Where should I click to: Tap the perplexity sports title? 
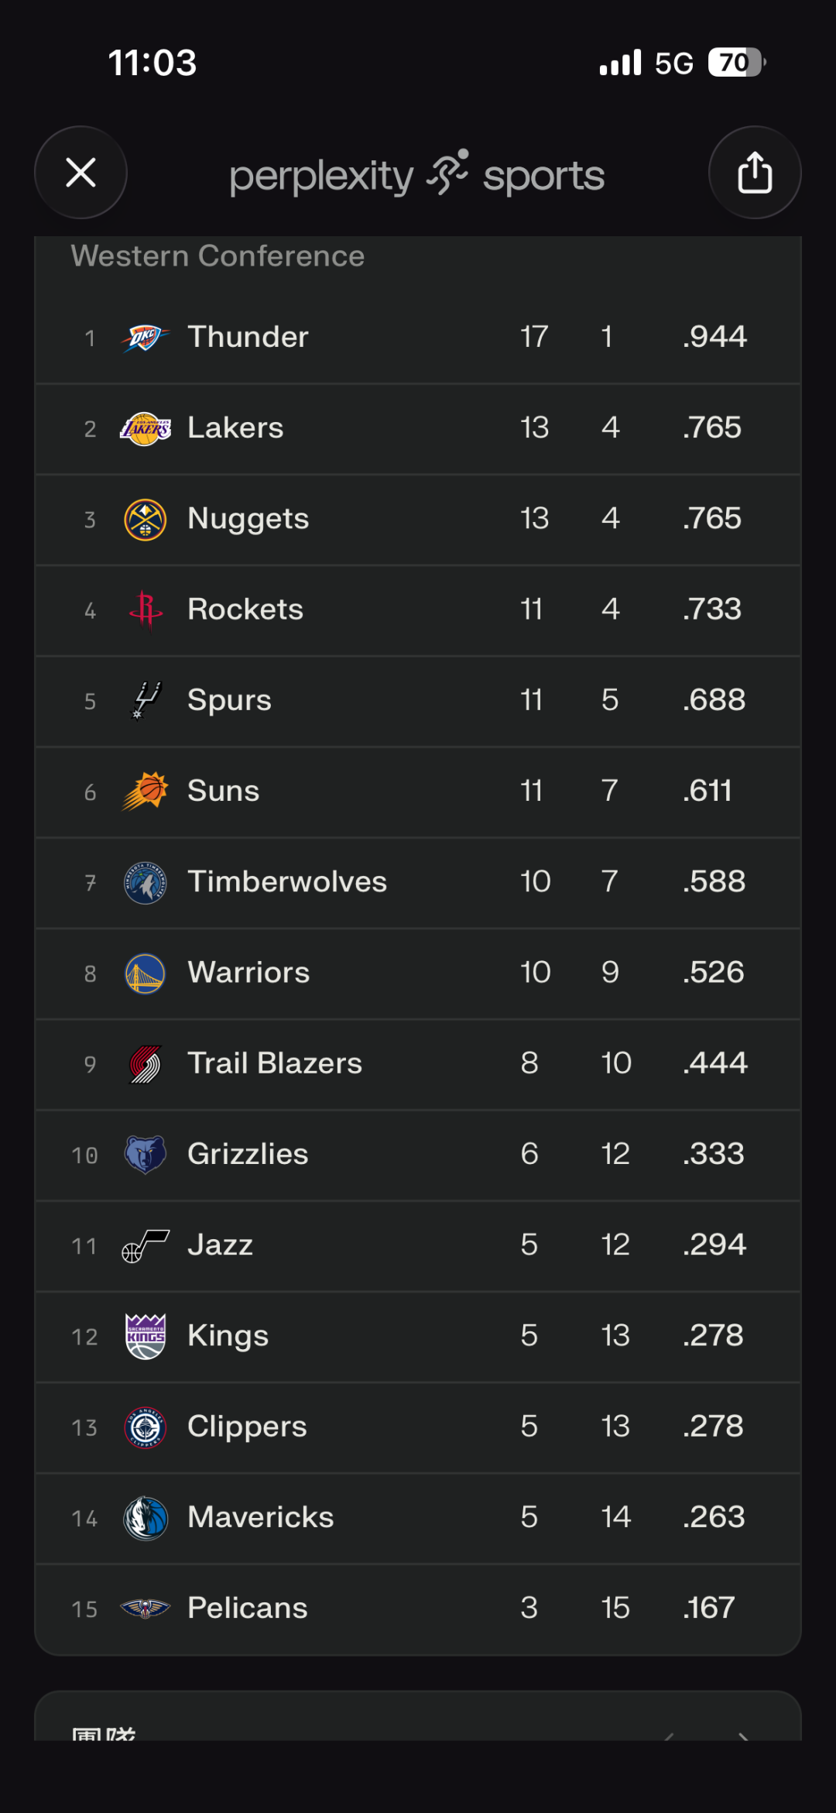click(x=417, y=175)
